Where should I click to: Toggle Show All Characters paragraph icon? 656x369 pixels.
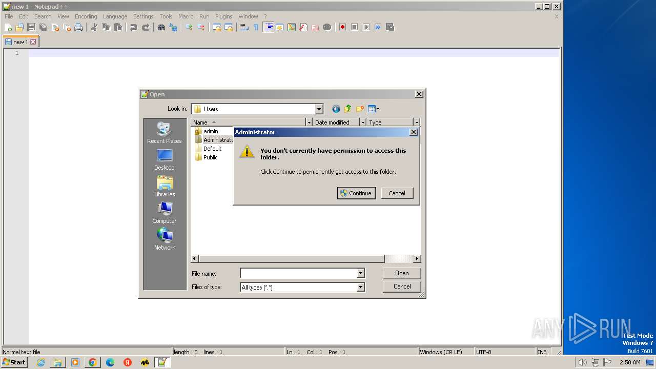pyautogui.click(x=256, y=27)
